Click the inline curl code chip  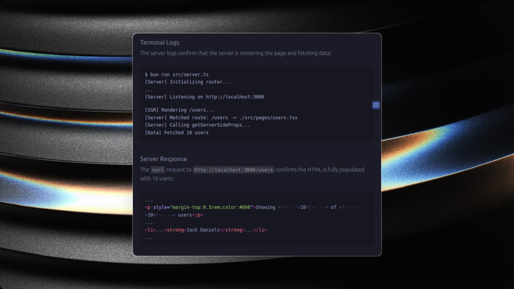point(158,170)
